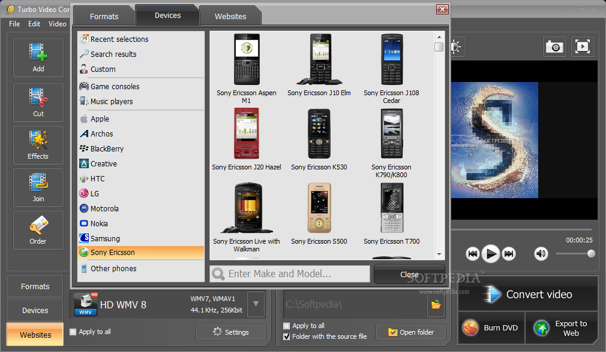Choose Sony Ericsson K530 device
Viewport: 606px width, 352px height.
(x=319, y=139)
